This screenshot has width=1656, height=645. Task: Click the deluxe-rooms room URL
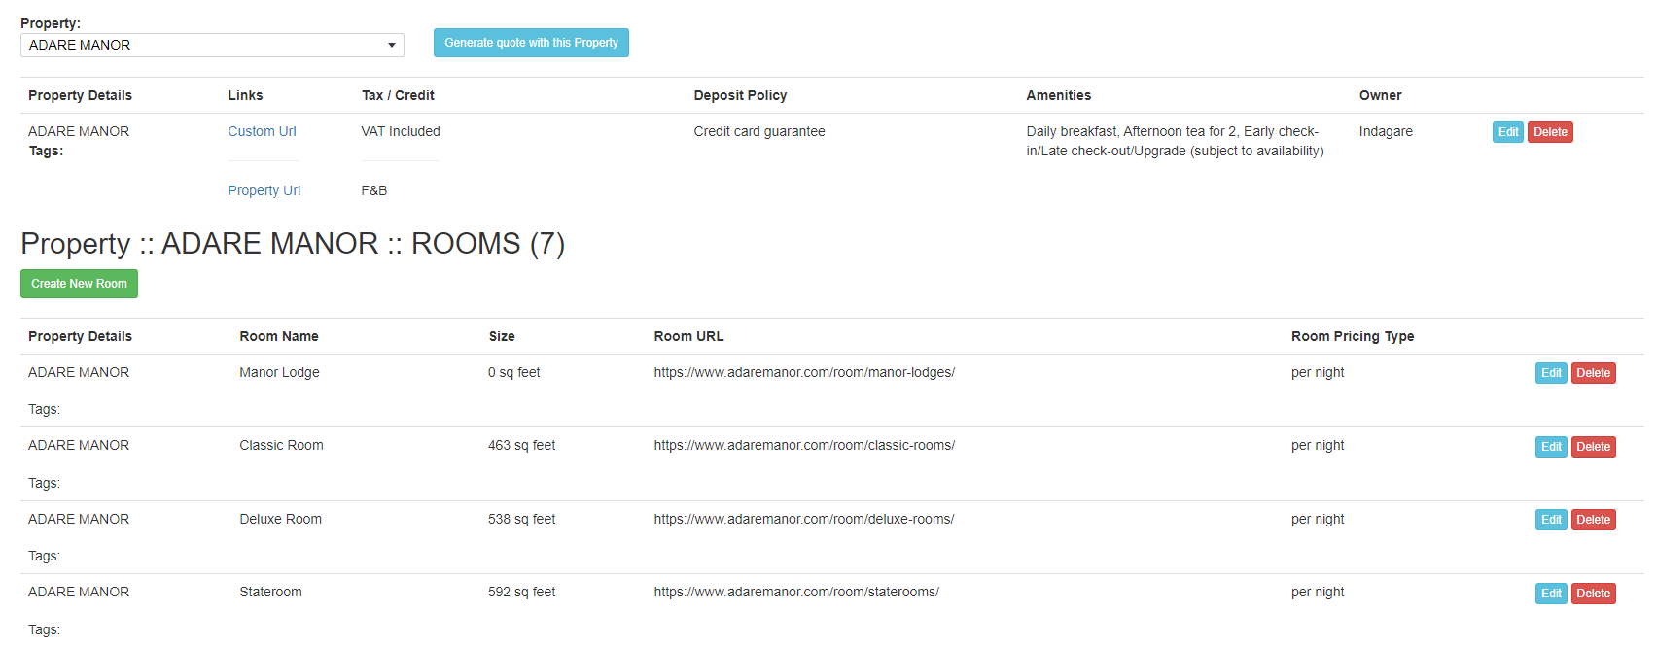[x=804, y=519]
